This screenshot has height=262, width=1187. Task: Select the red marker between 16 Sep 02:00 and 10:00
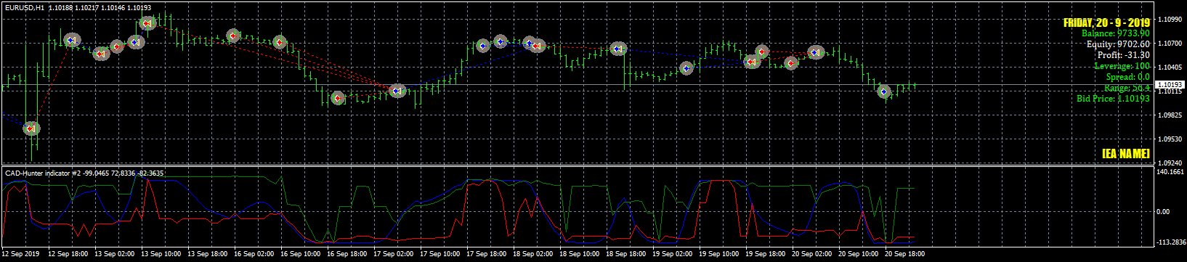(280, 42)
